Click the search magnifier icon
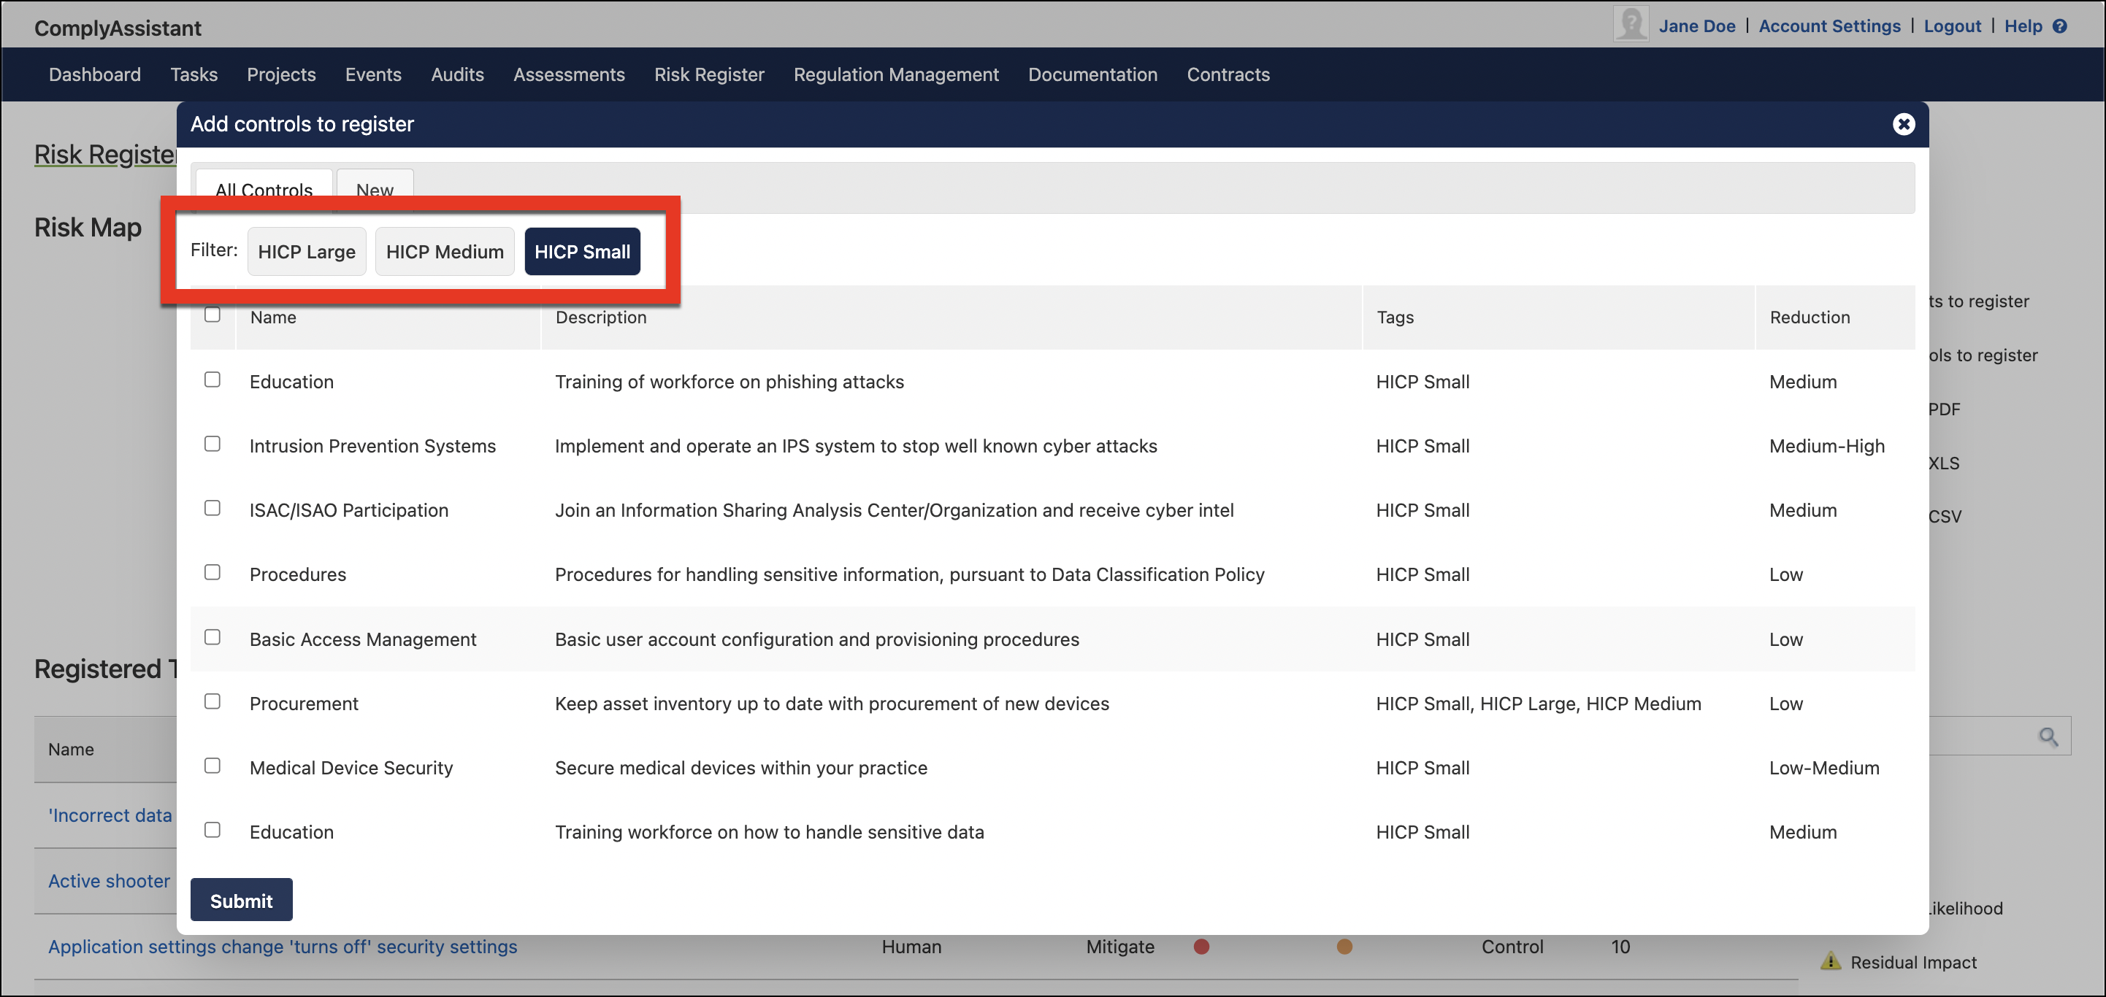 [x=2048, y=736]
